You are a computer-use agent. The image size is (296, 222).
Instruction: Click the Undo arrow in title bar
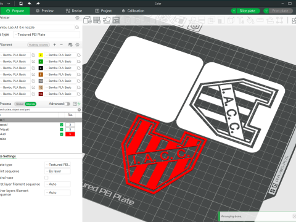[30, 4]
